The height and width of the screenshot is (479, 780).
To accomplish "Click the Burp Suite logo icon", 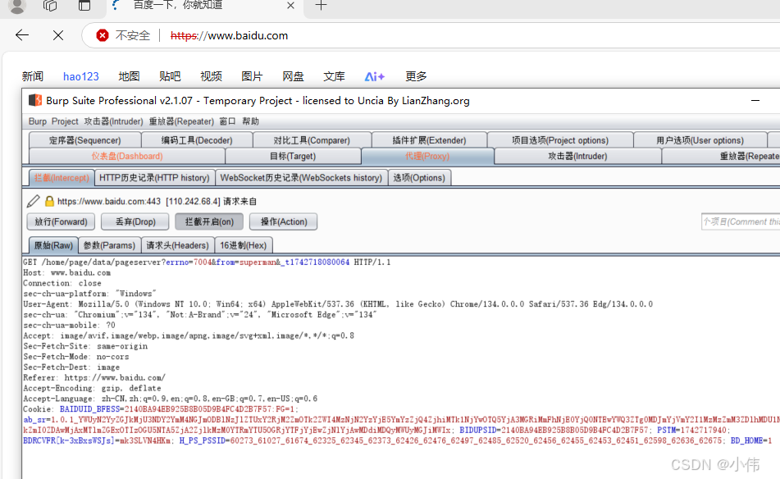I will click(x=34, y=101).
